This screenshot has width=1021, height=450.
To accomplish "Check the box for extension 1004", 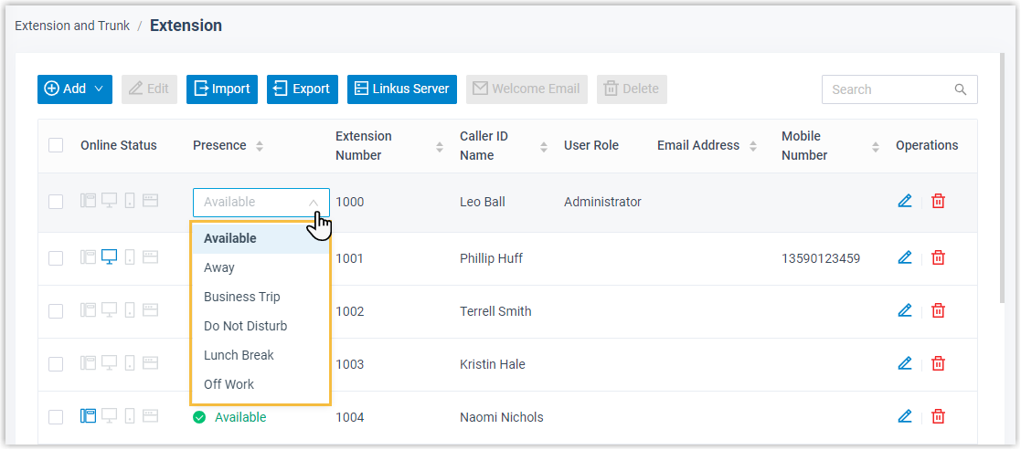I will [56, 417].
